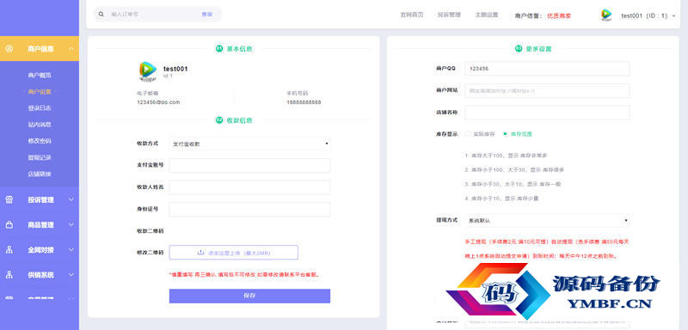Expand the 商品管理 sidebar chevron

point(71,225)
